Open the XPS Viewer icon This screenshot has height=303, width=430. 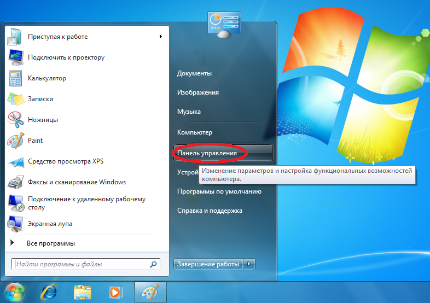pos(15,161)
